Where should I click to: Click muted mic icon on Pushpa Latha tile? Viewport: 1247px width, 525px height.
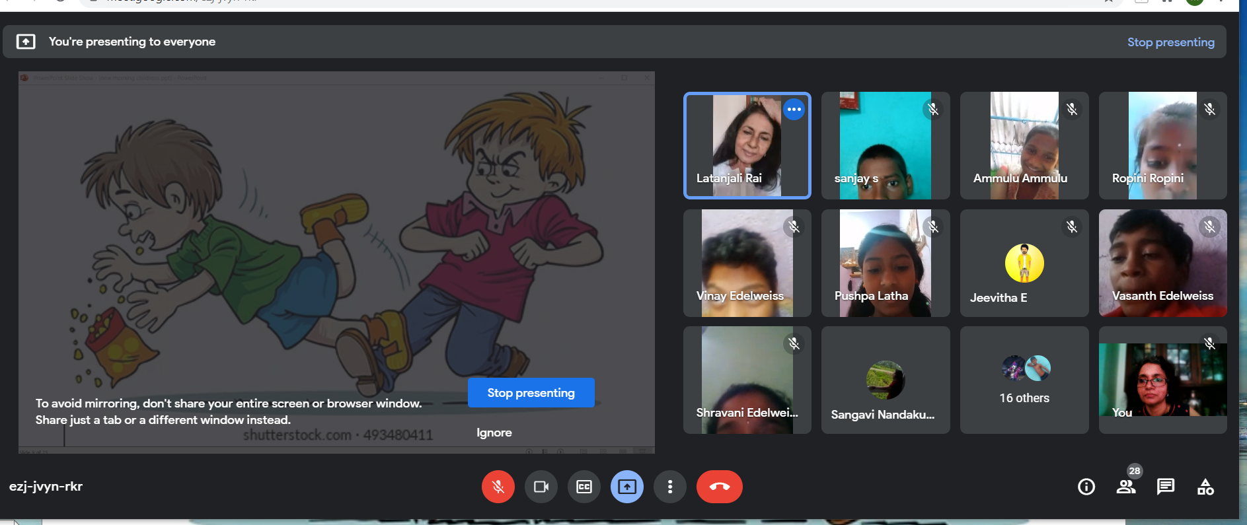[933, 227]
